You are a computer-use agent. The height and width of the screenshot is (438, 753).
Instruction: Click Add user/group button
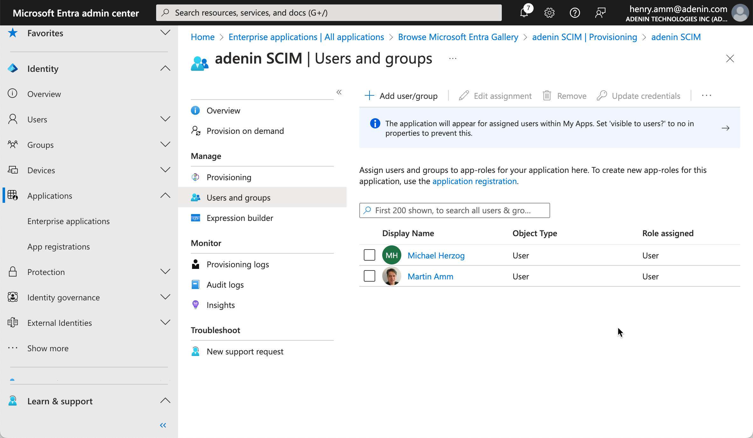tap(401, 96)
